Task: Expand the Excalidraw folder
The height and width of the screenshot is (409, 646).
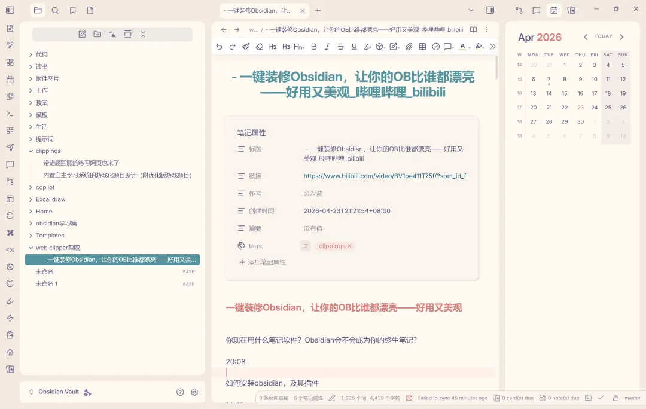Action: coord(31,199)
